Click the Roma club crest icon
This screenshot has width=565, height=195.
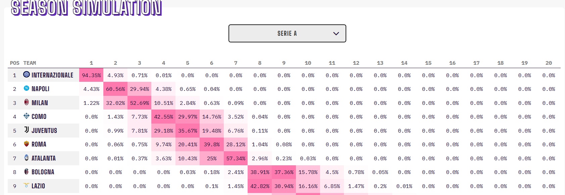27,144
